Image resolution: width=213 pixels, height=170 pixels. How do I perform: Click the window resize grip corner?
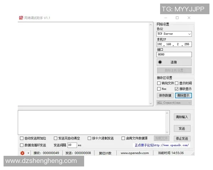[x=193, y=154]
